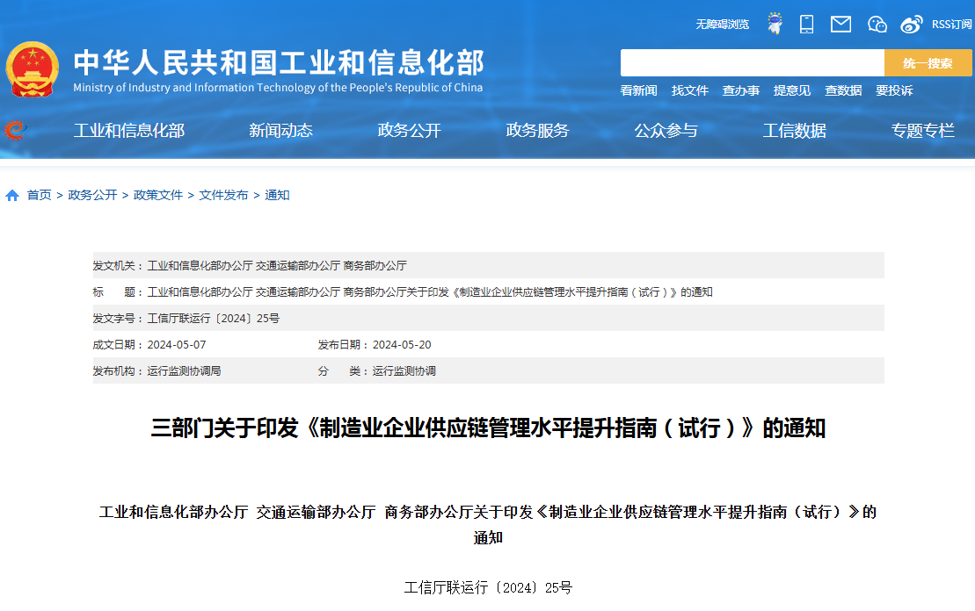Click the centered document number 工信厅联运行〔2024〕25号
The image size is (975, 611).
tap(488, 587)
